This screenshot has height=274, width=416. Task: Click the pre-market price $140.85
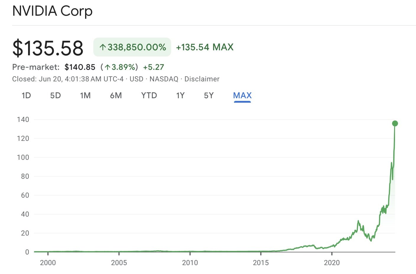[80, 67]
